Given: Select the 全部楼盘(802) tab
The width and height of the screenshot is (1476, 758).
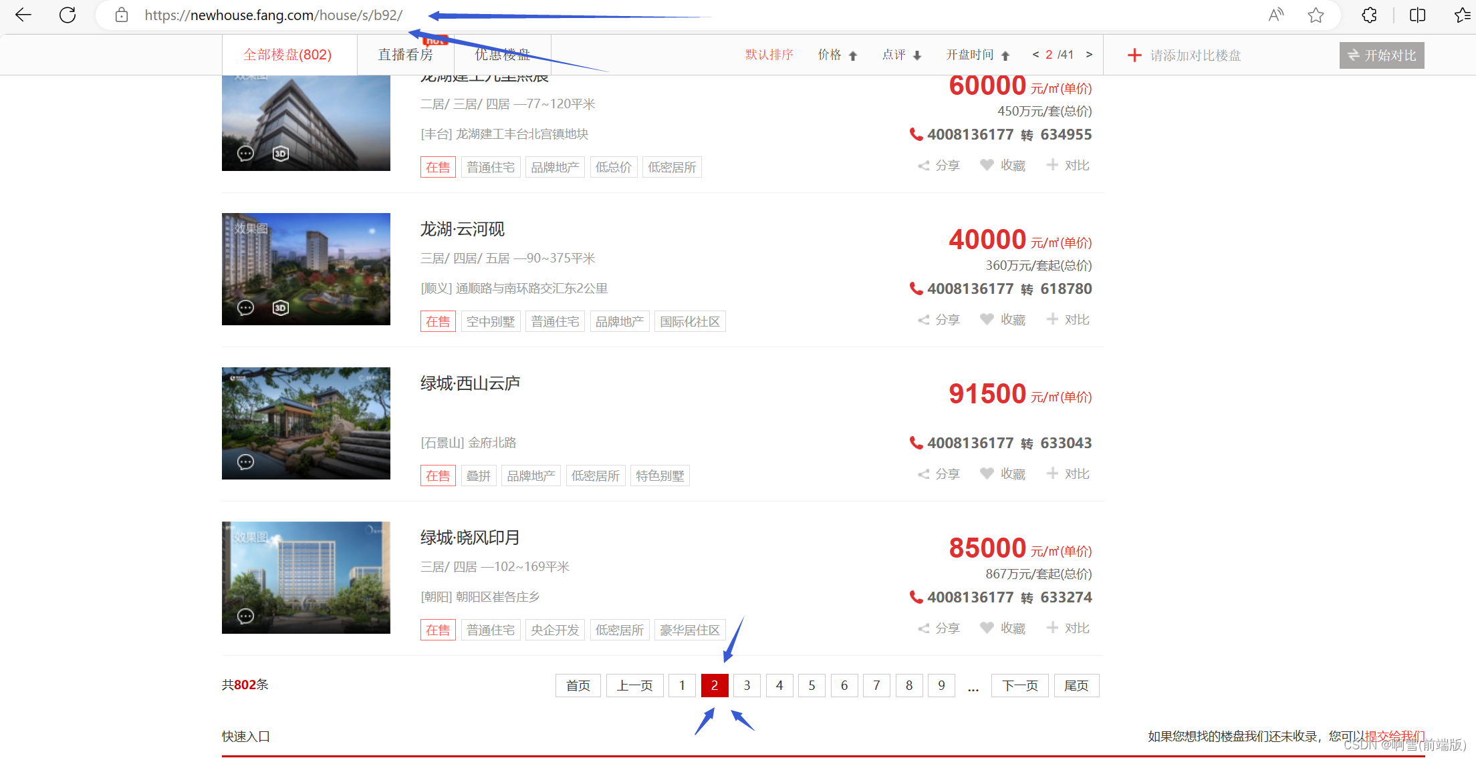Looking at the screenshot, I should 287,55.
